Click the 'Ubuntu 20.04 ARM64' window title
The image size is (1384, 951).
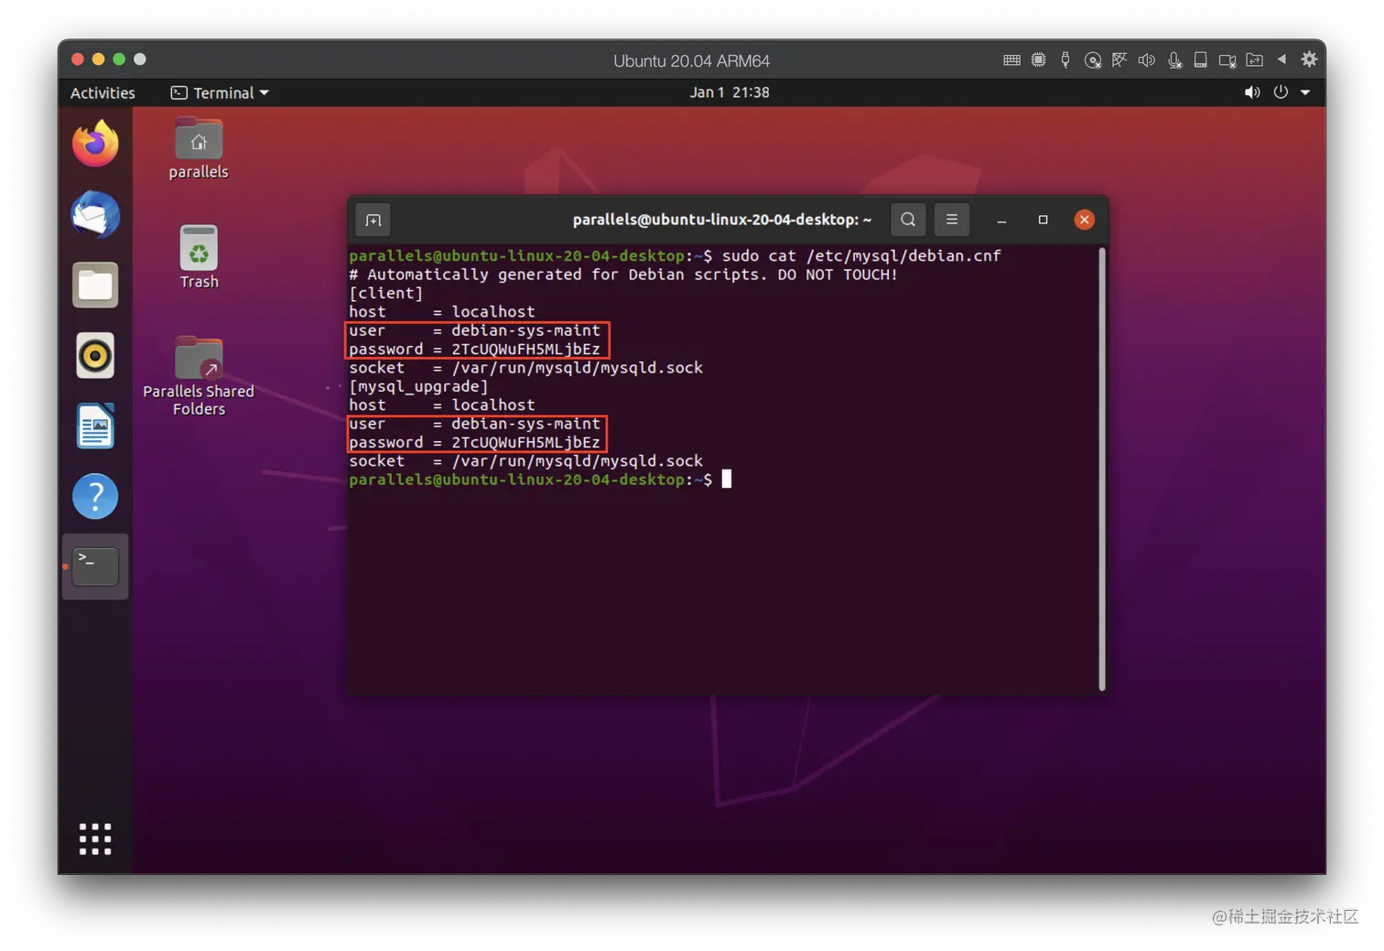691,60
